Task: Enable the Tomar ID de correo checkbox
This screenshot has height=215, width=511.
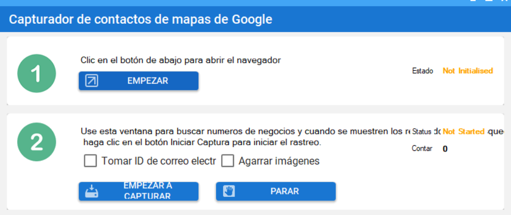Action: point(90,161)
